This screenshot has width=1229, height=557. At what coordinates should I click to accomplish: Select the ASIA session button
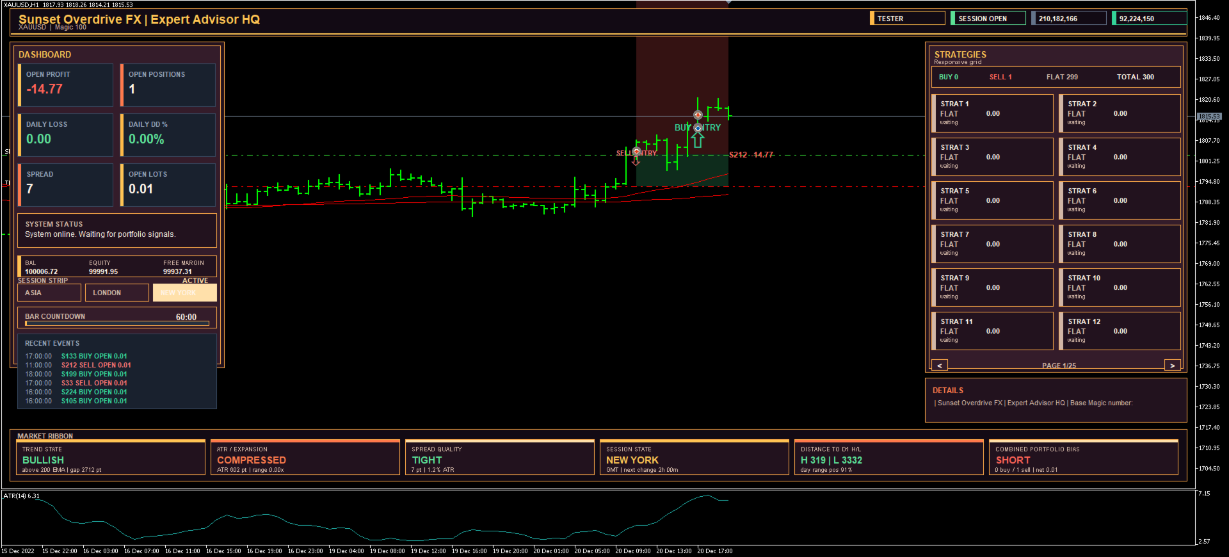point(49,293)
